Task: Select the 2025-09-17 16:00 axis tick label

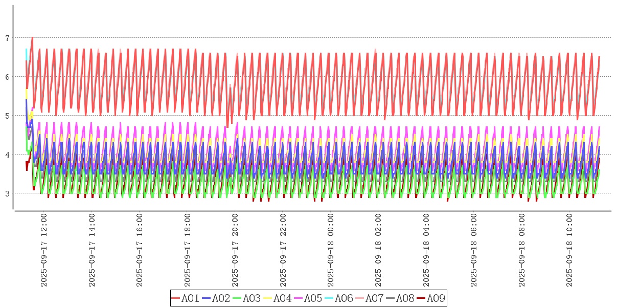Action: pos(139,251)
